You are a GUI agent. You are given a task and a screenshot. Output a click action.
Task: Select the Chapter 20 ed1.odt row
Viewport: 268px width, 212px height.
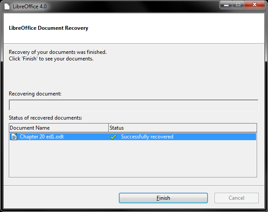(x=133, y=137)
